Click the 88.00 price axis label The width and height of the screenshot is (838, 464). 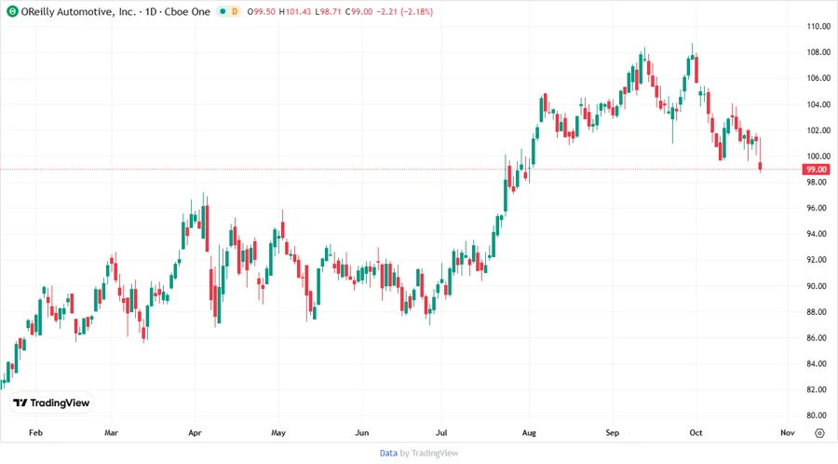(x=818, y=312)
